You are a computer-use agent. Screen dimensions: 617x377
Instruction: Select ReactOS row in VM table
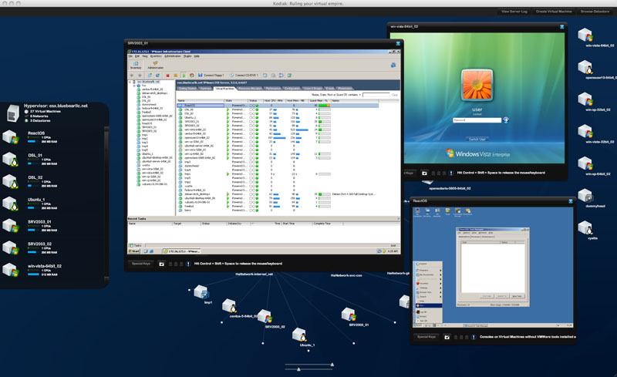coord(278,106)
